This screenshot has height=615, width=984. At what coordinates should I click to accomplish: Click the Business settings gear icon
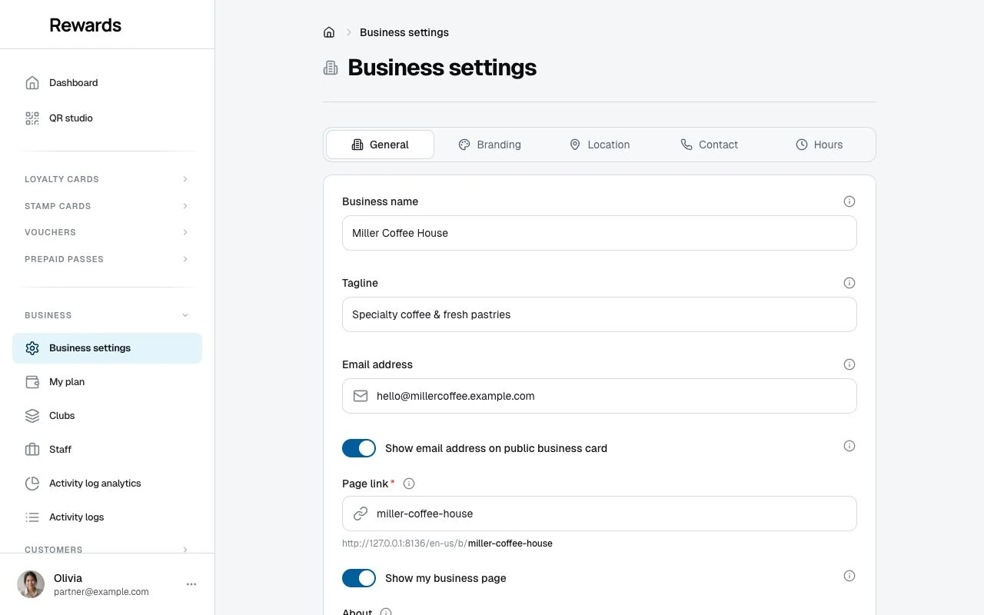32,348
